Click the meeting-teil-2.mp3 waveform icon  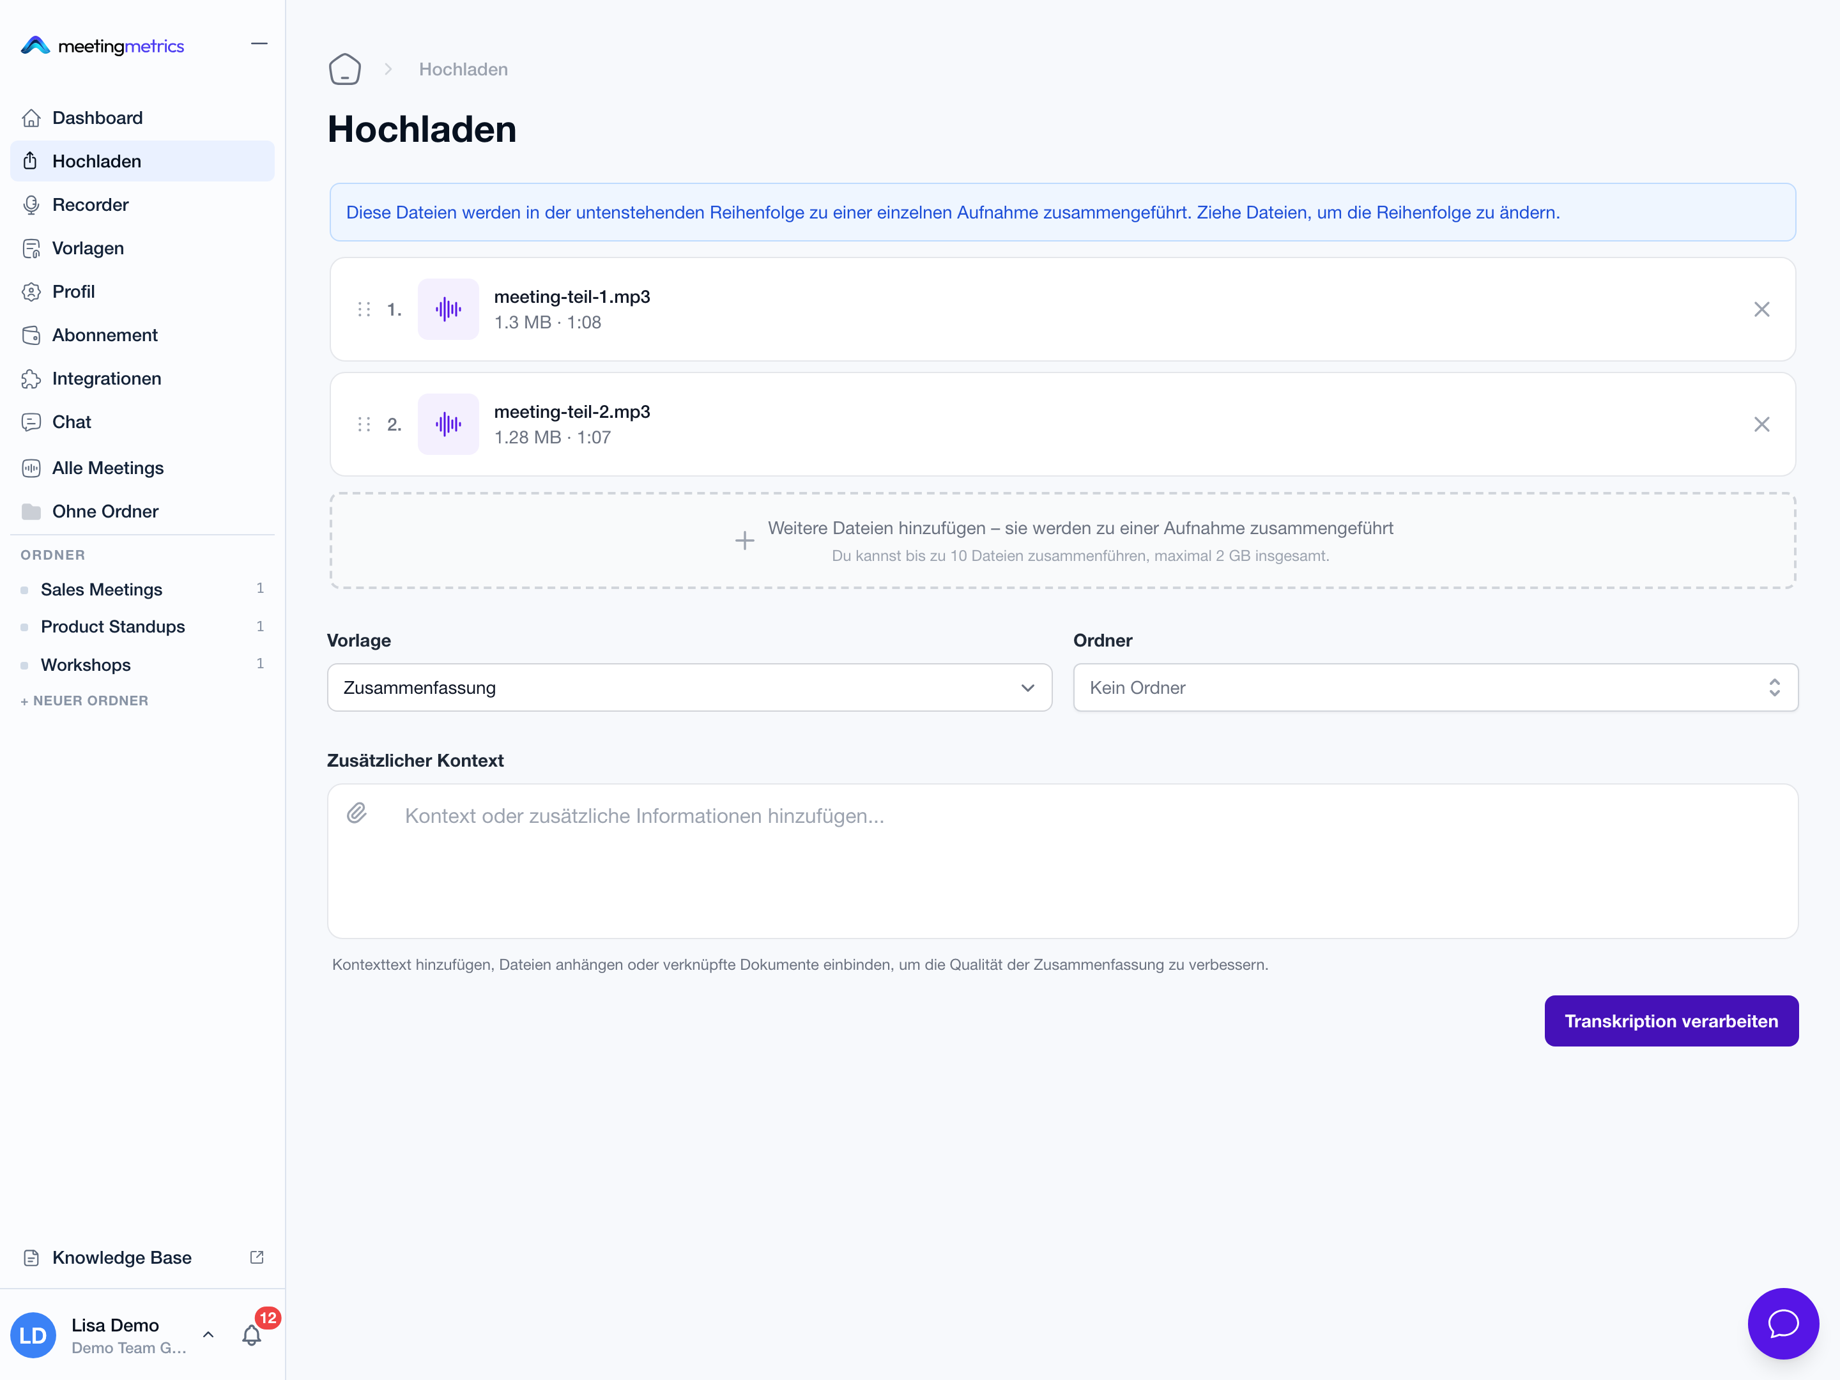(x=448, y=424)
